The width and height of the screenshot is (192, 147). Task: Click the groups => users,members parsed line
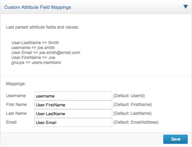tap(36, 63)
